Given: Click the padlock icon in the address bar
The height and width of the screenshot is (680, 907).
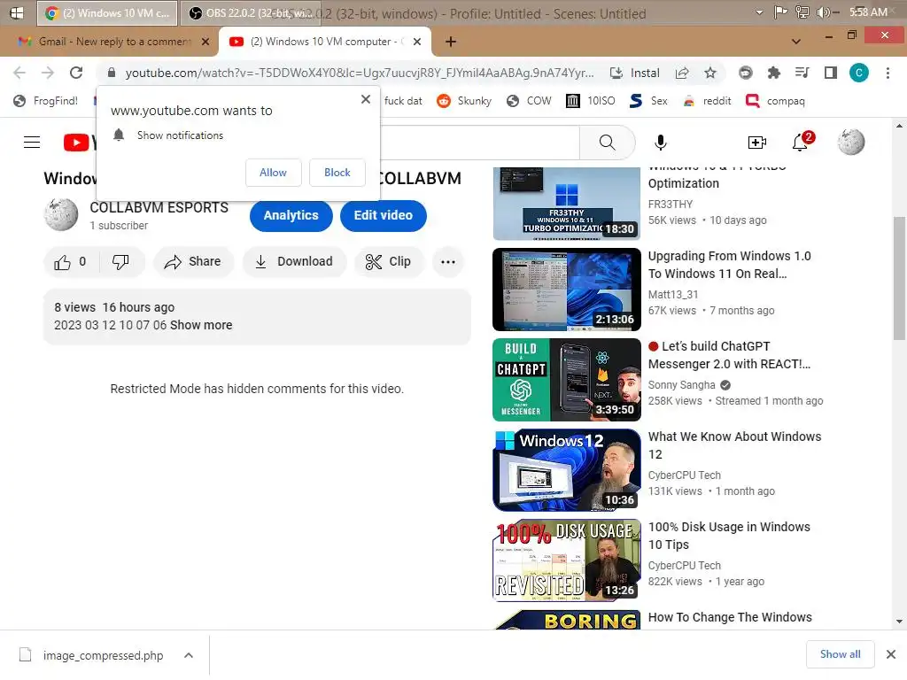Looking at the screenshot, I should coord(112,73).
